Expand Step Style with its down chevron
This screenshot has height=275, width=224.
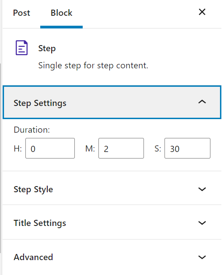click(202, 189)
